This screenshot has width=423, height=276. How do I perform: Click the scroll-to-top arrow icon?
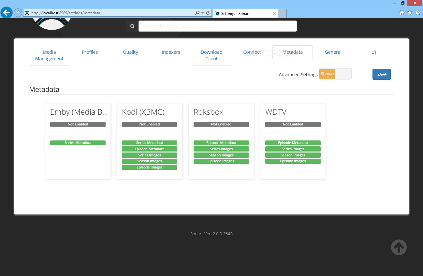click(399, 247)
